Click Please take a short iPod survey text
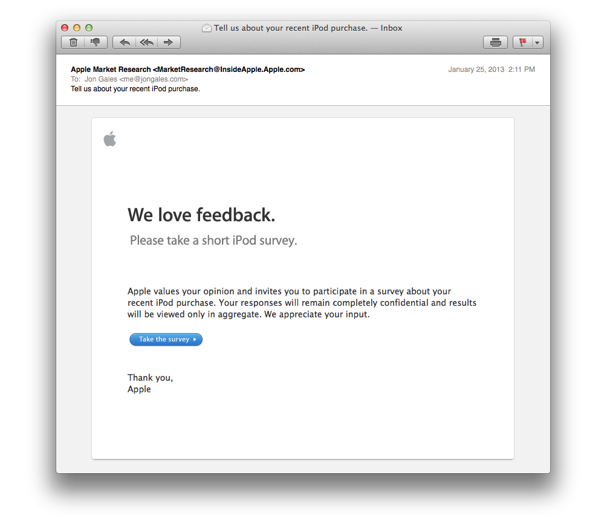This screenshot has width=607, height=521. point(213,241)
